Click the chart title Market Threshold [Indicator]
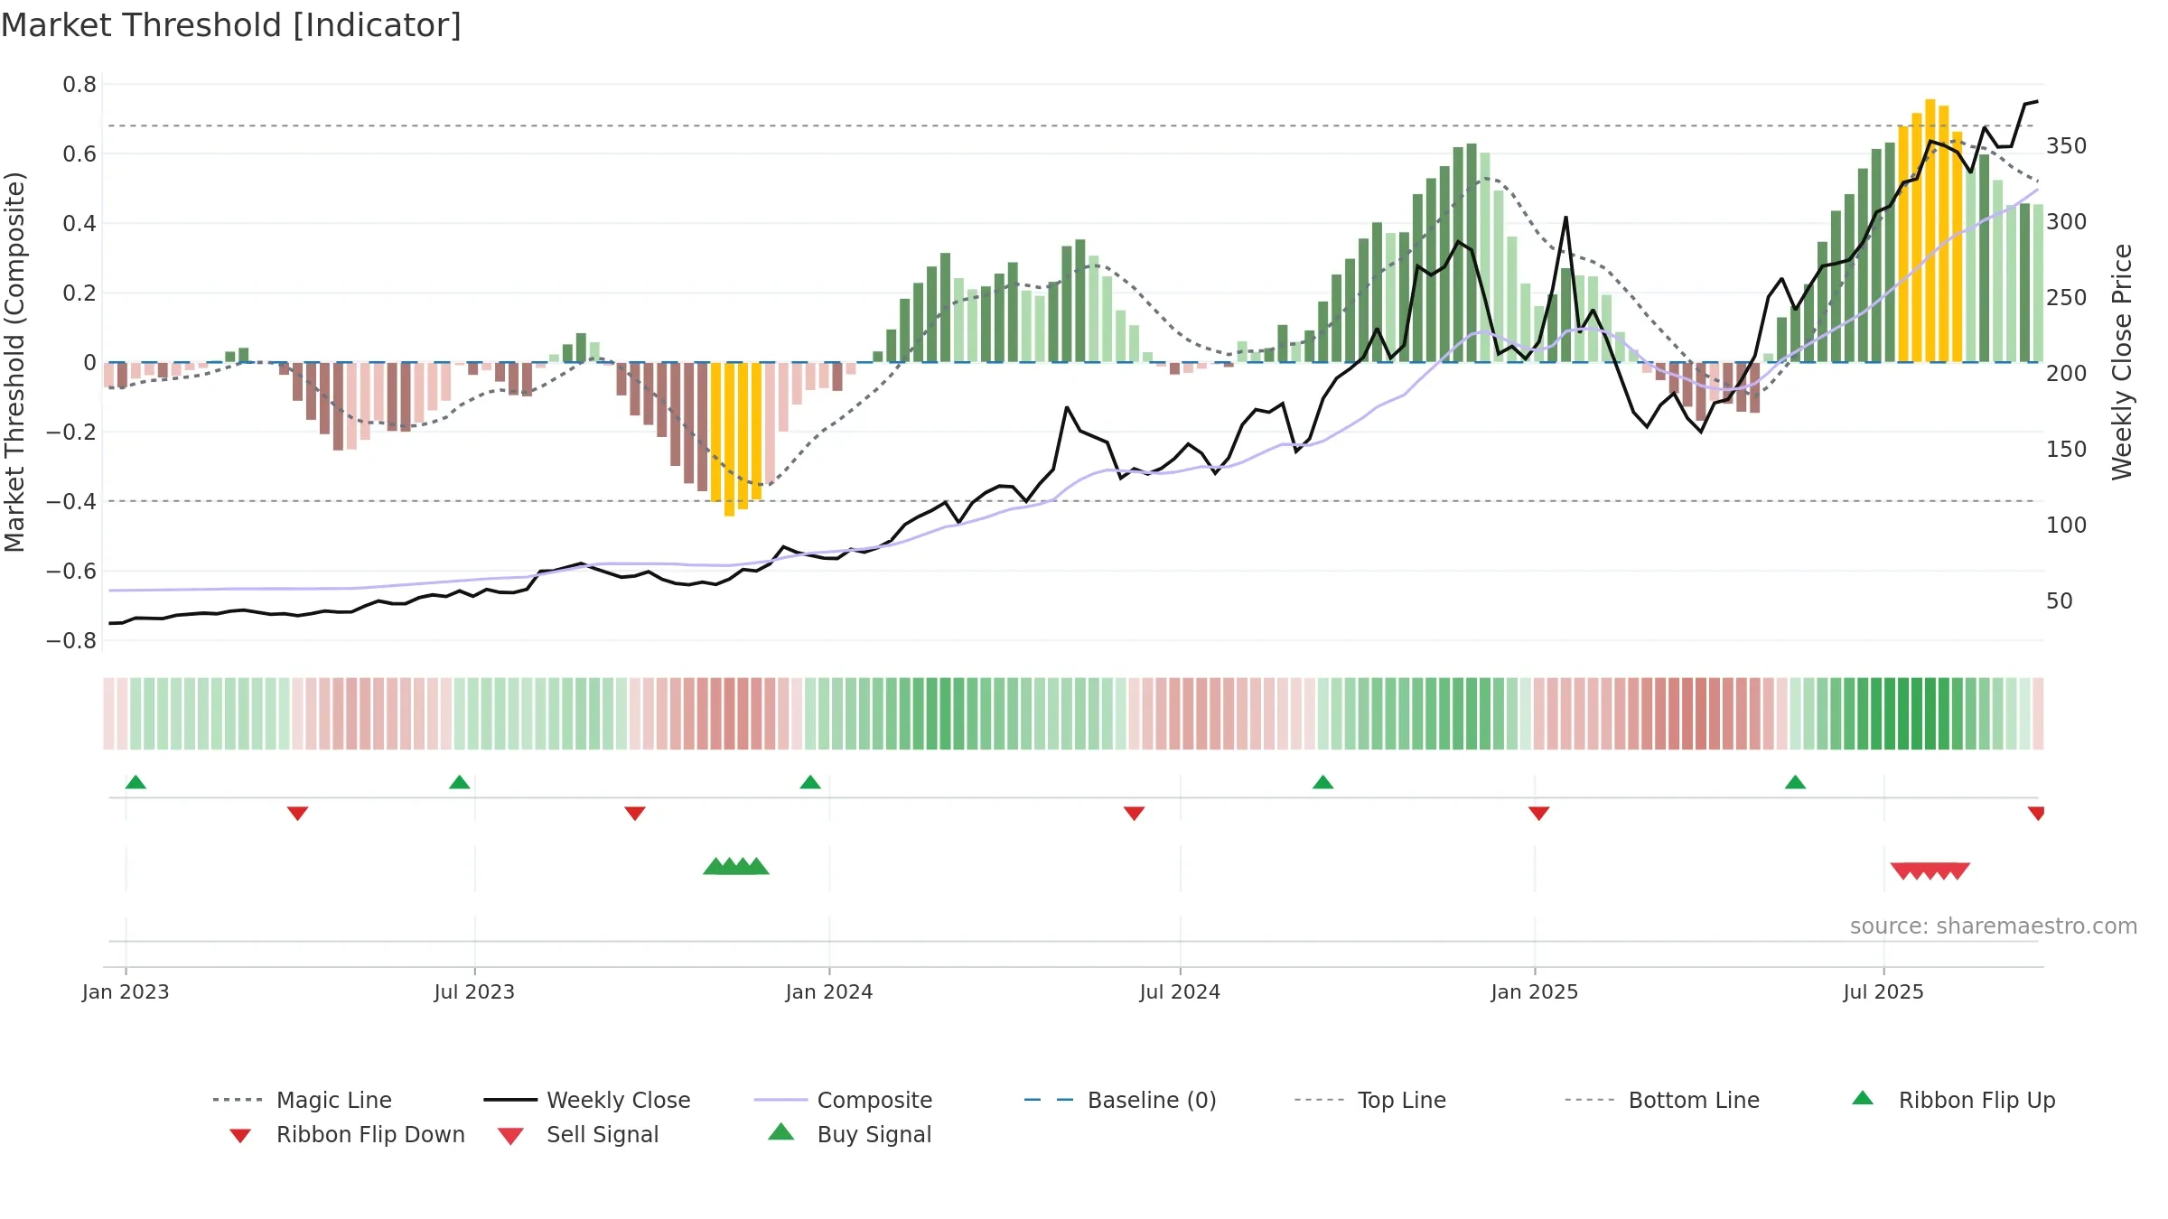Viewport: 2168px width, 1219px height. pyautogui.click(x=231, y=25)
